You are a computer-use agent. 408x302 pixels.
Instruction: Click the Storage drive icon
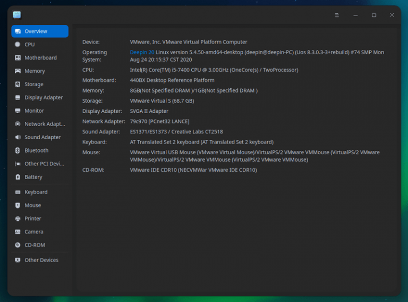[x=18, y=85]
